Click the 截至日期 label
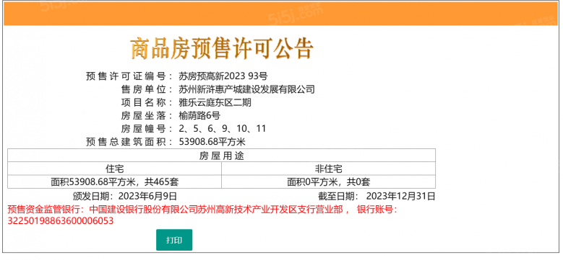Viewport: 563px width, 260px height. (x=338, y=196)
